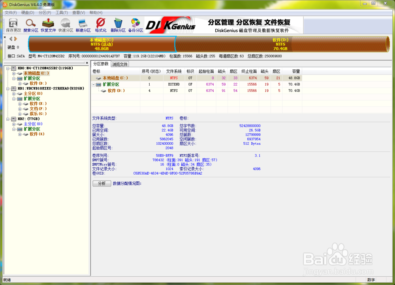Click 序号(状态) column header
Image resolution: width=395 pixels, height=285 pixels.
coord(151,71)
